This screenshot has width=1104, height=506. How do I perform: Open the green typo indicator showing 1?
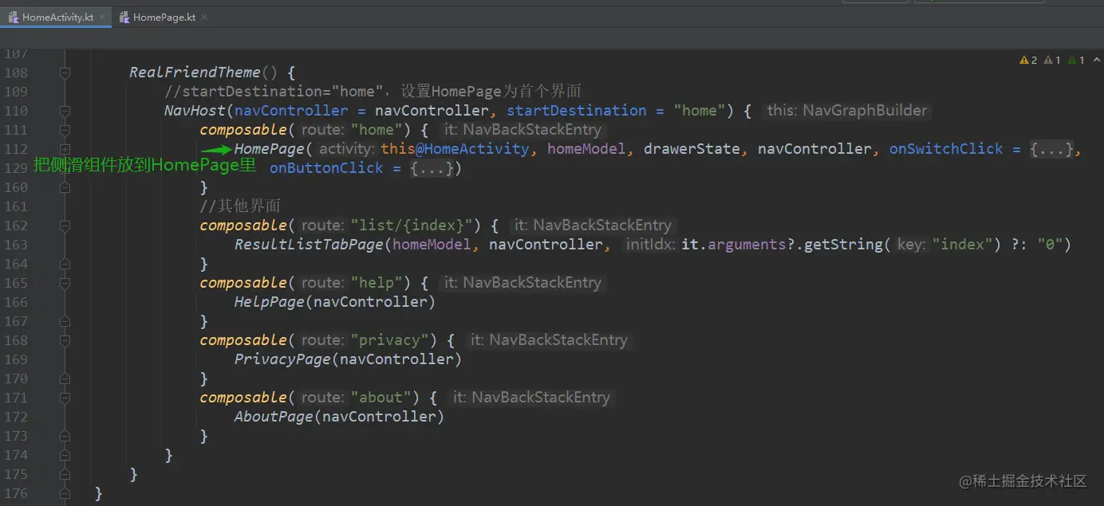coord(1076,60)
